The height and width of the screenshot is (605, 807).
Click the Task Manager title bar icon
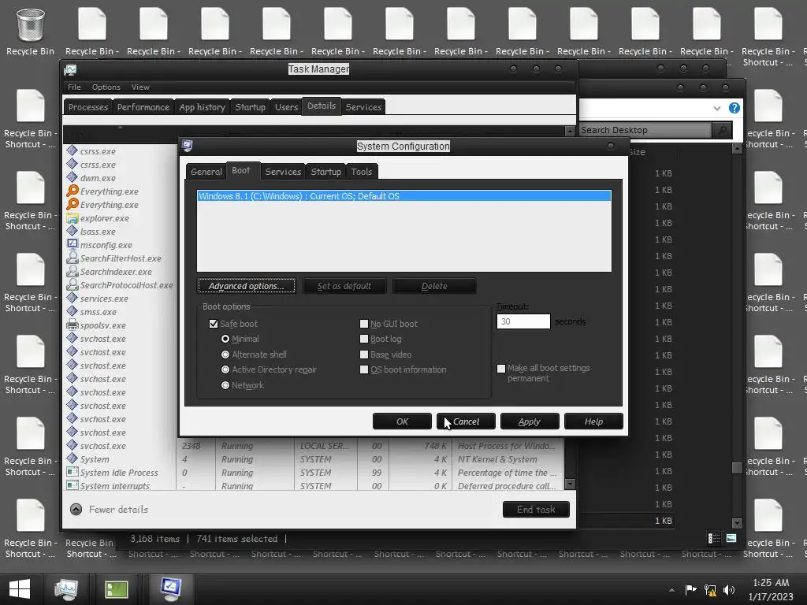coord(70,69)
